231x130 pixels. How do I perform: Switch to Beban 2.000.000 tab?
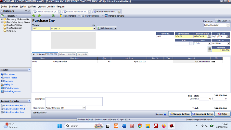(x=67, y=54)
